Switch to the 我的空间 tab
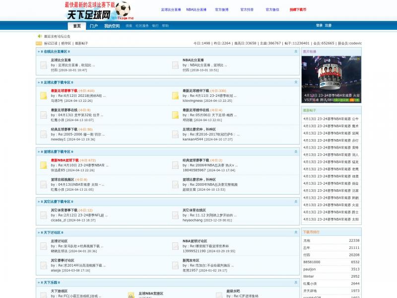Image resolution: width=397 pixels, height=298 pixels. coord(112,26)
